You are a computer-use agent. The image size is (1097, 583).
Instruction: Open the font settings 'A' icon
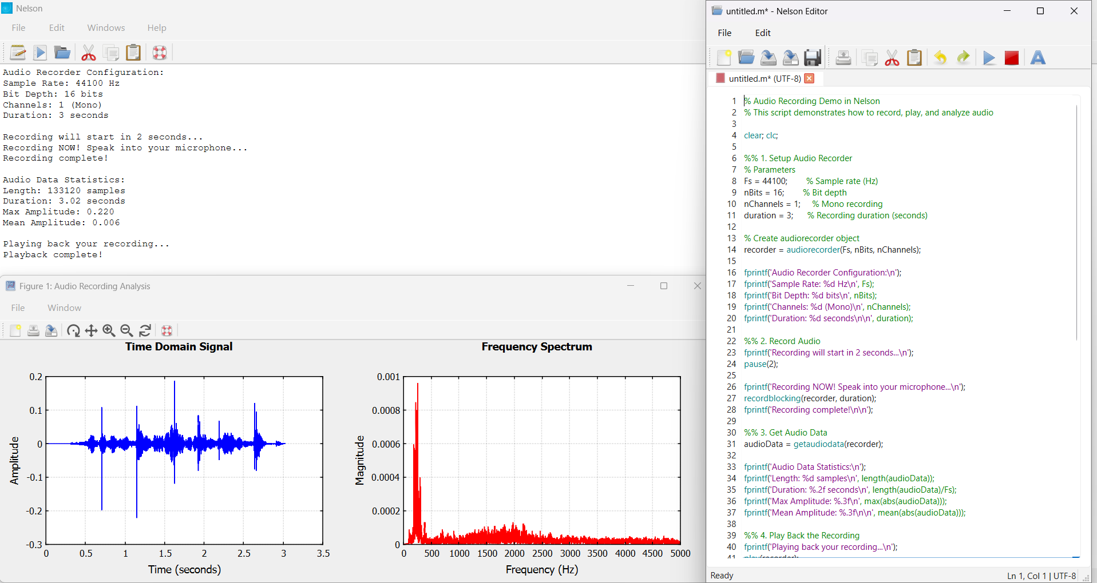pos(1037,58)
